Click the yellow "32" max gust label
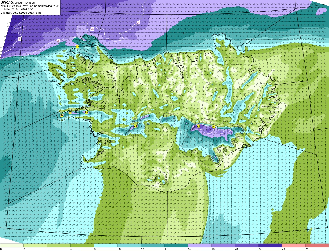 [x=214, y=127]
